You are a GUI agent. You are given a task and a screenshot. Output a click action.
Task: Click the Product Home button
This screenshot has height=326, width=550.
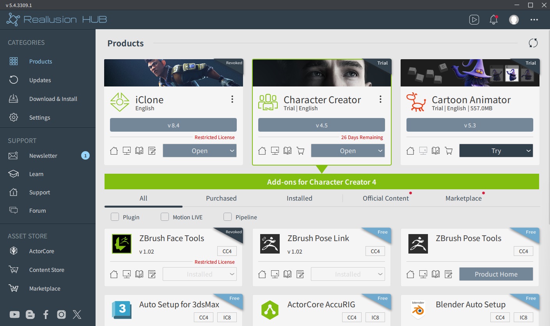496,274
